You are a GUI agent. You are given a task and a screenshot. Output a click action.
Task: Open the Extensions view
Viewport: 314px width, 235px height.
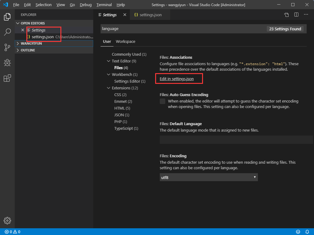(7, 78)
